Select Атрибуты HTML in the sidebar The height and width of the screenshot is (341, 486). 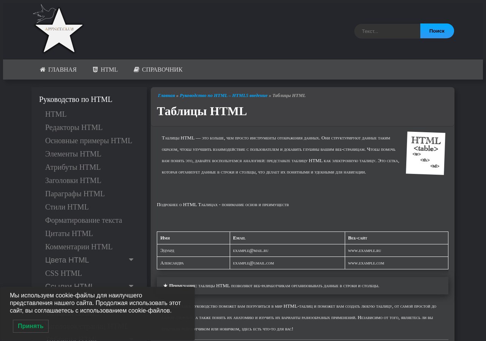(x=73, y=167)
